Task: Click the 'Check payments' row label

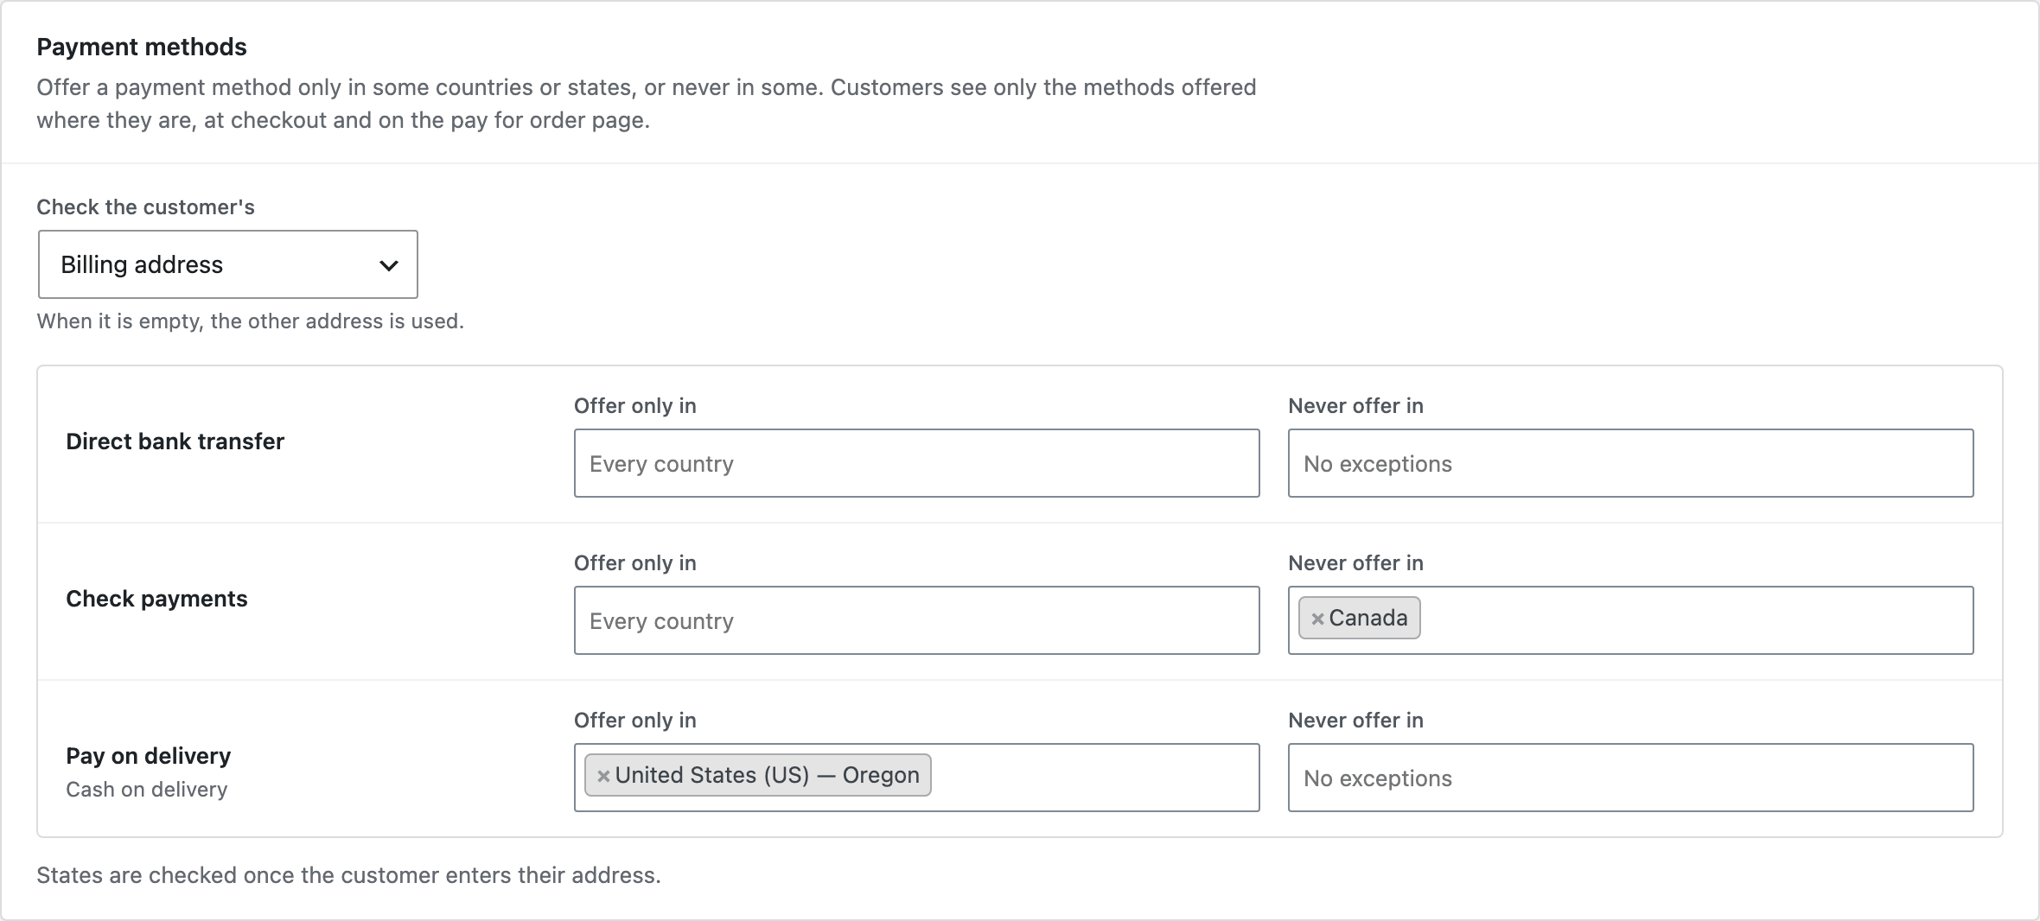Action: pyautogui.click(x=156, y=599)
